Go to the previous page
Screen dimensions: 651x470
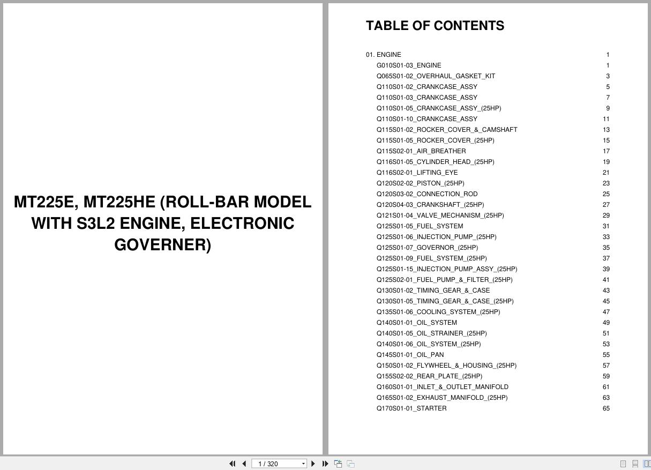[x=244, y=464]
